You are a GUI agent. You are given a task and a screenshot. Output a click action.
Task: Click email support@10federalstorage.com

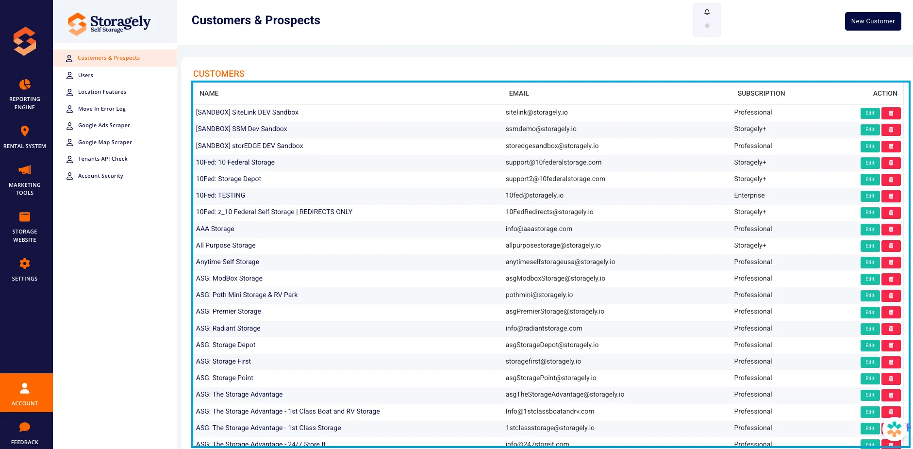point(553,162)
